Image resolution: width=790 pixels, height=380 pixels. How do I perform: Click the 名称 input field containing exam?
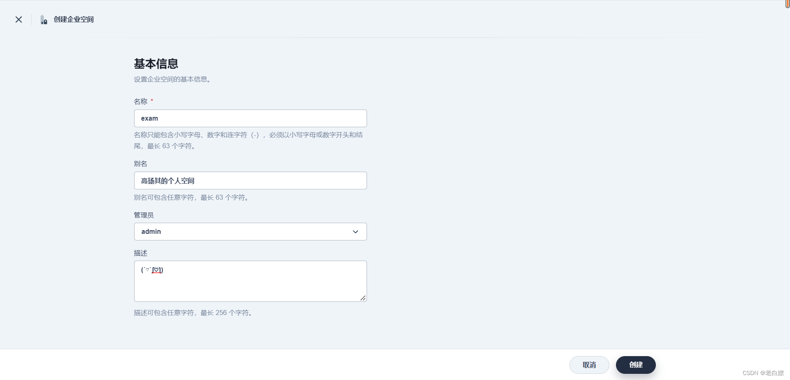pyautogui.click(x=250, y=118)
